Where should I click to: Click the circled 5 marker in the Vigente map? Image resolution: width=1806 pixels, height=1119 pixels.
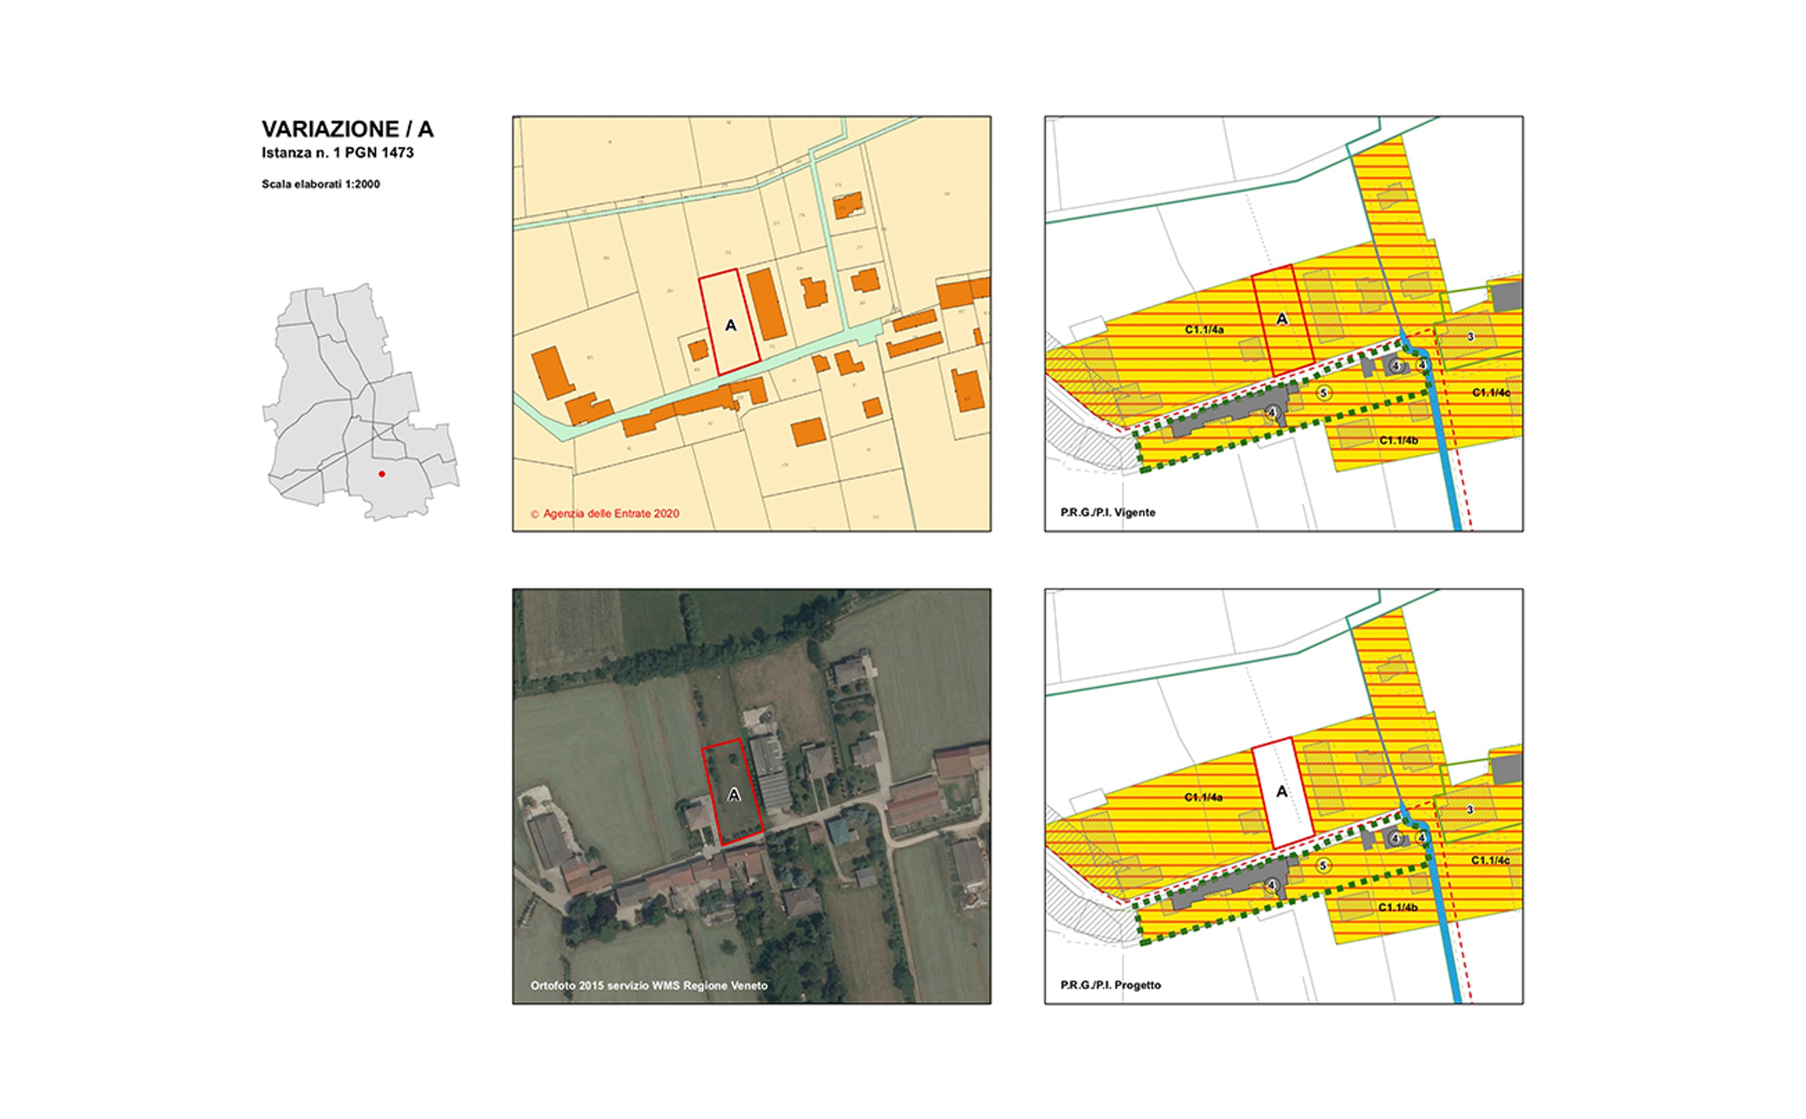[x=1325, y=393]
